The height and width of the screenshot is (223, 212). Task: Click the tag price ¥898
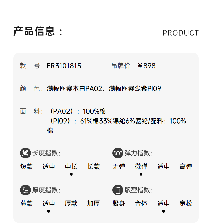(x=147, y=66)
